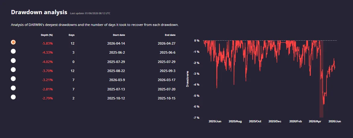Click start date 2025-06-2
Viewport: 353px width, 138px height.
click(x=117, y=53)
